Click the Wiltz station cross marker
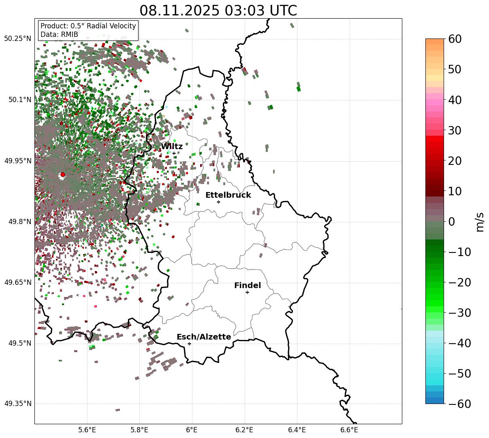489x438 pixels. pos(174,153)
